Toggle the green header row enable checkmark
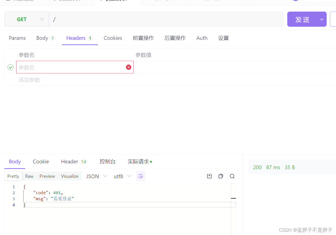 [x=11, y=67]
